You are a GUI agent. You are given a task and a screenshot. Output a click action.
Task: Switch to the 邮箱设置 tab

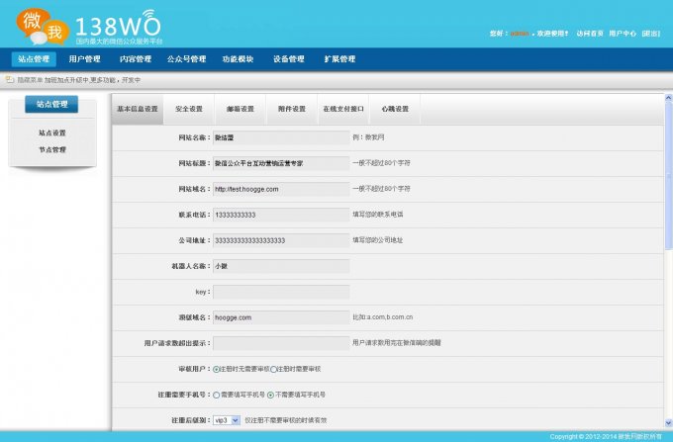pyautogui.click(x=240, y=109)
